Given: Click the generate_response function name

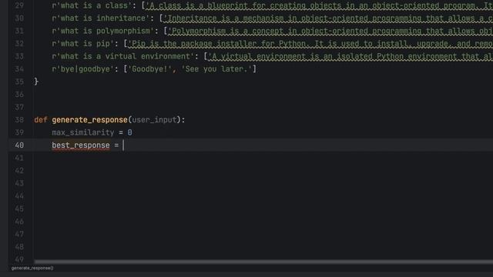Looking at the screenshot, I should point(89,120).
